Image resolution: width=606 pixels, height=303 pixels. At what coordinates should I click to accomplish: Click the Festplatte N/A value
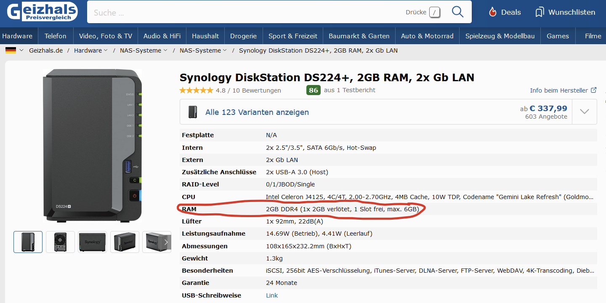(x=271, y=135)
